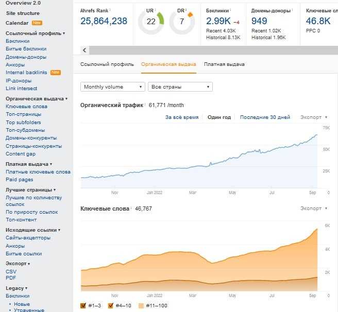Click the Домены-доноры info icon at top
338x312 pixels.
click(x=293, y=9)
